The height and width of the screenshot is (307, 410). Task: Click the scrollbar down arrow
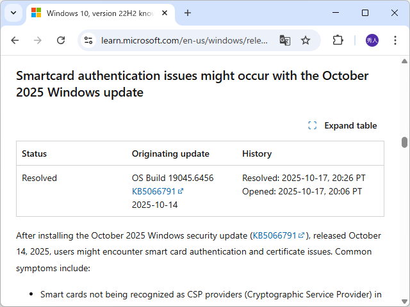tap(404, 301)
